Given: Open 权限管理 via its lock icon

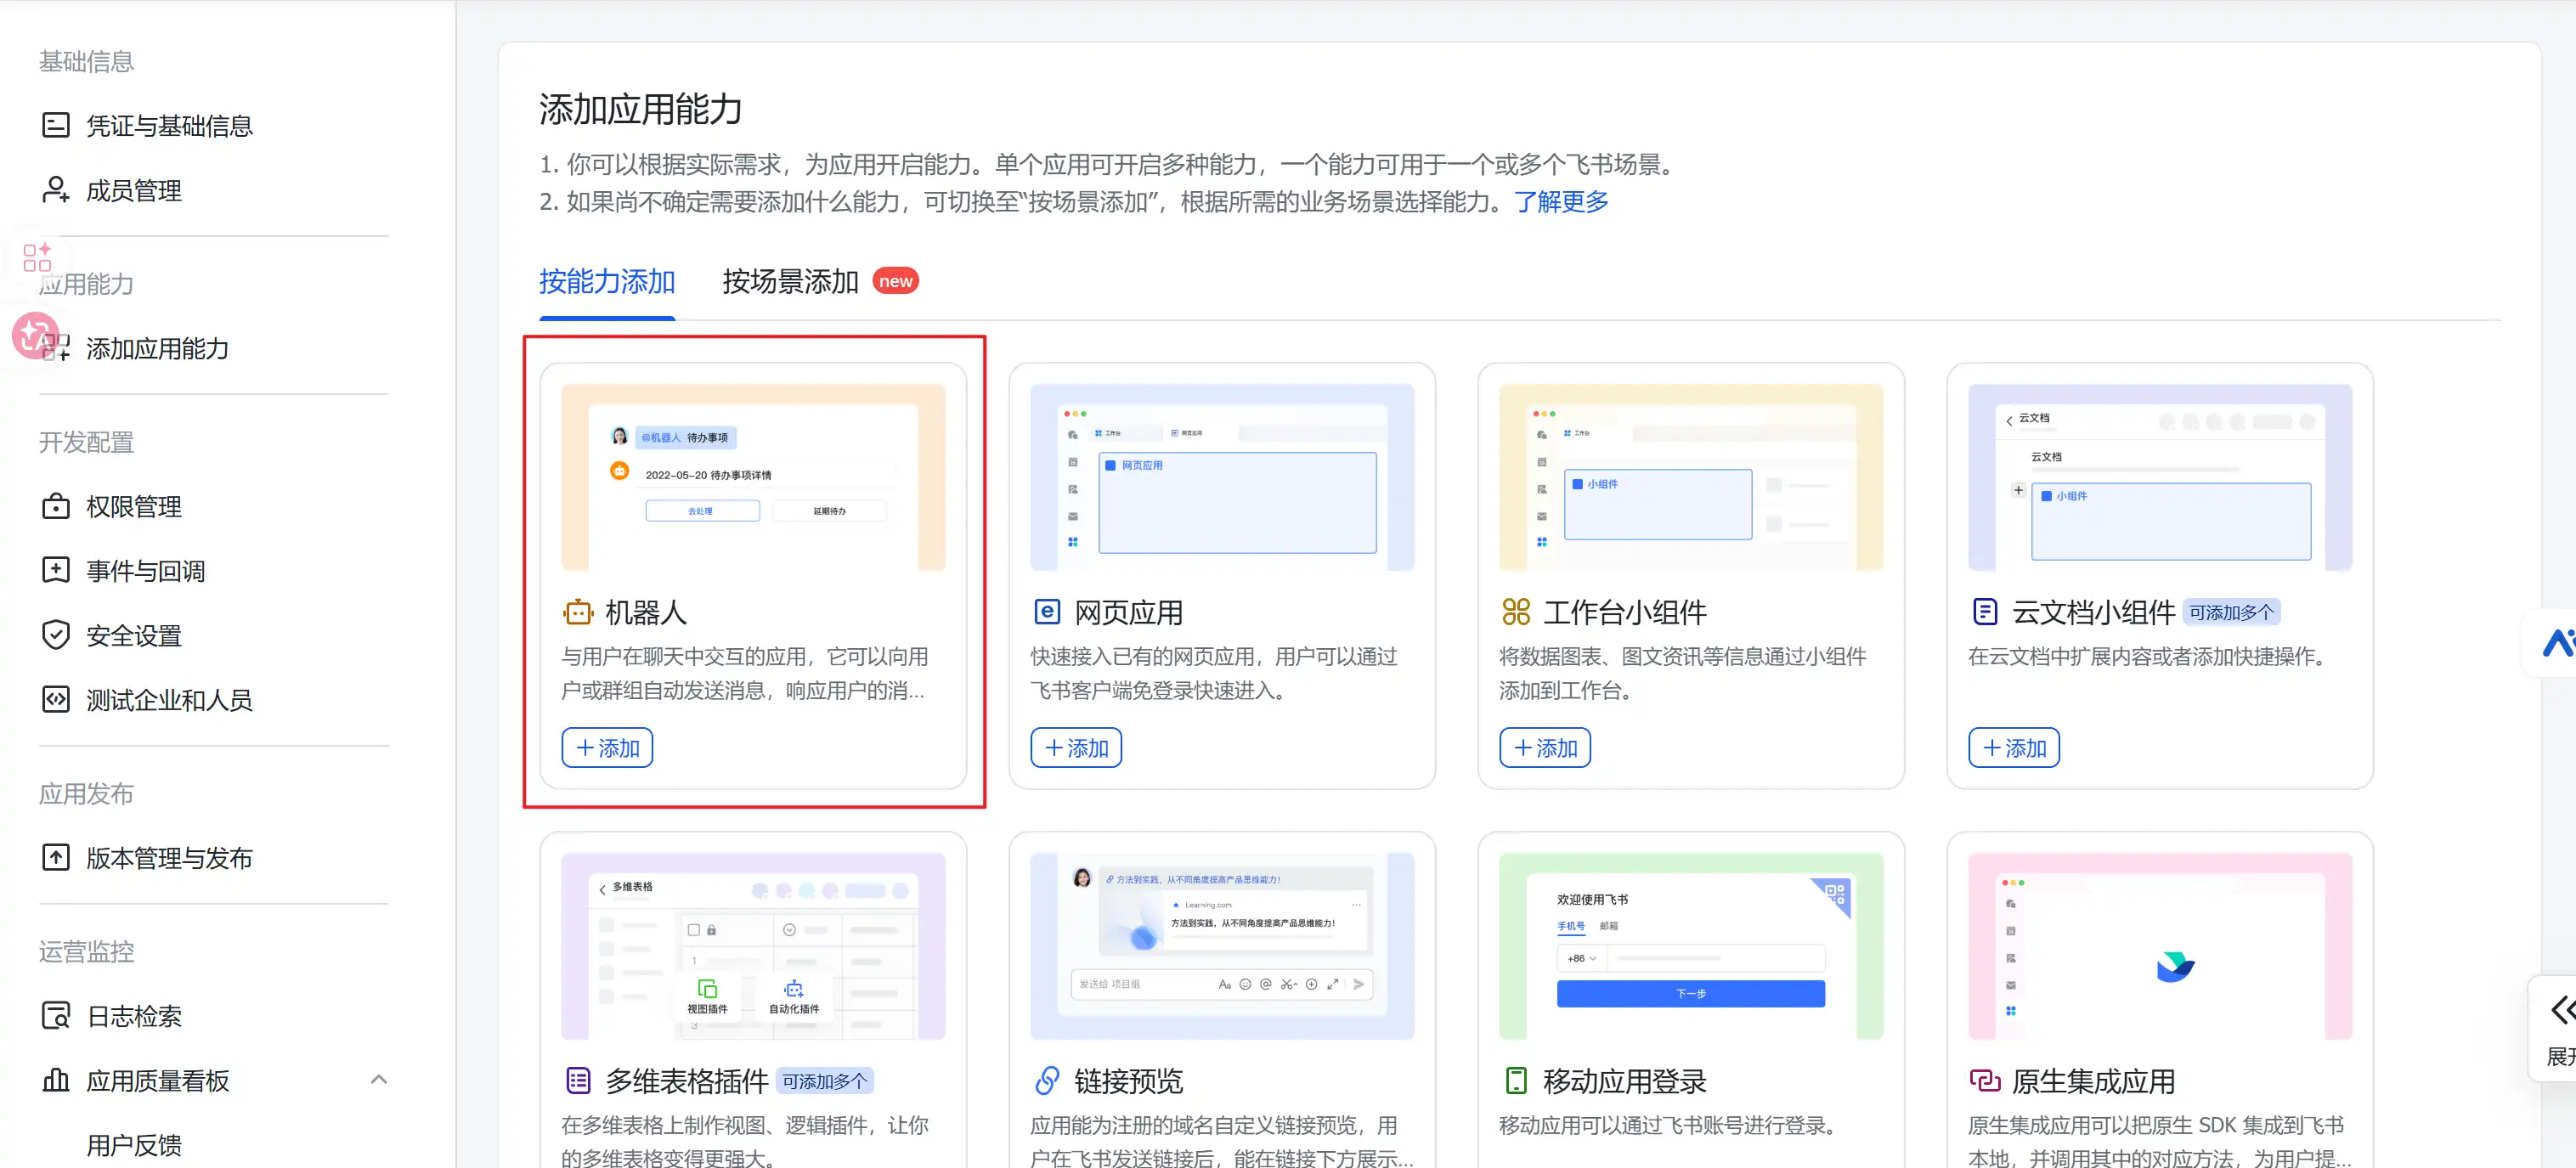Looking at the screenshot, I should tap(56, 506).
